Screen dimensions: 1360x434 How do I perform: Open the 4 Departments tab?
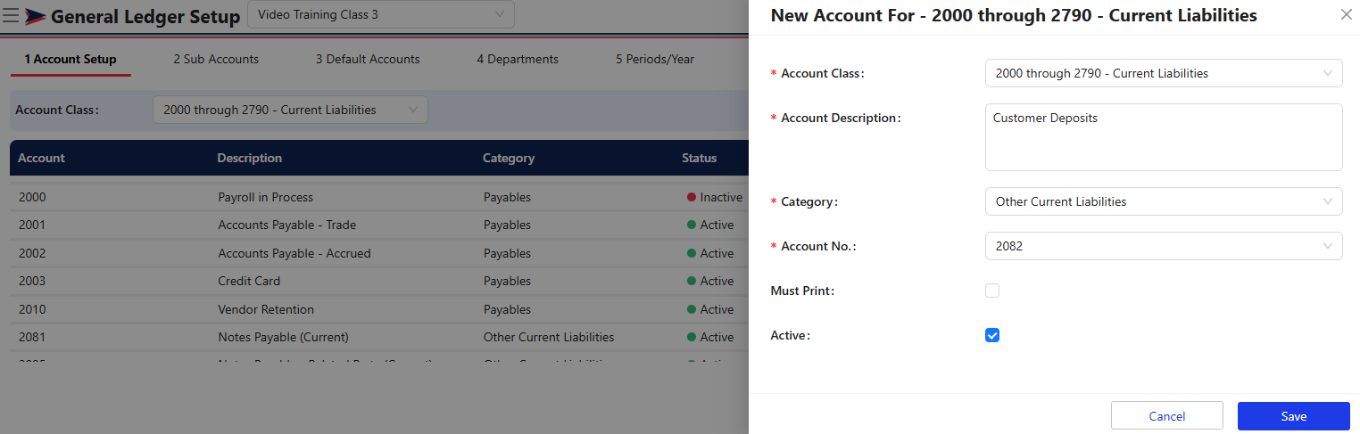[x=518, y=59]
